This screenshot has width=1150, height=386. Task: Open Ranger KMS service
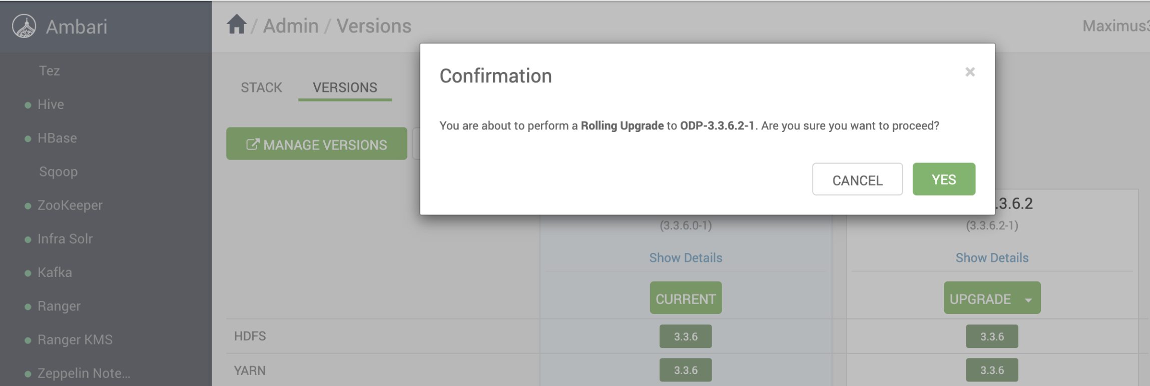tap(75, 339)
